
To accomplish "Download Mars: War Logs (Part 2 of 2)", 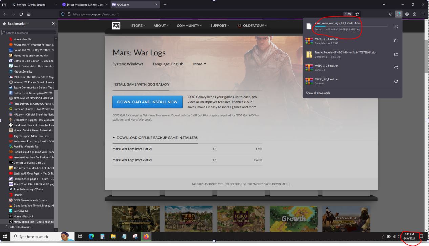I will pos(132,160).
